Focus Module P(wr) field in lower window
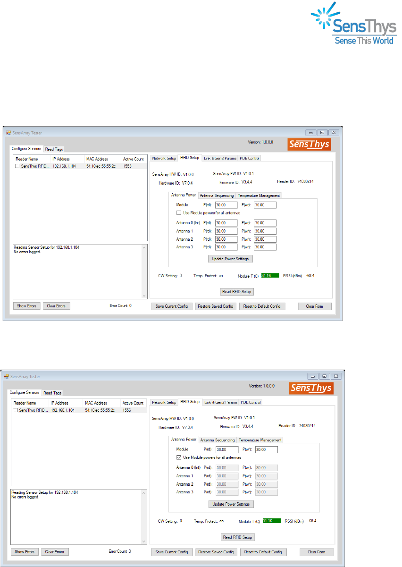 [x=266, y=449]
